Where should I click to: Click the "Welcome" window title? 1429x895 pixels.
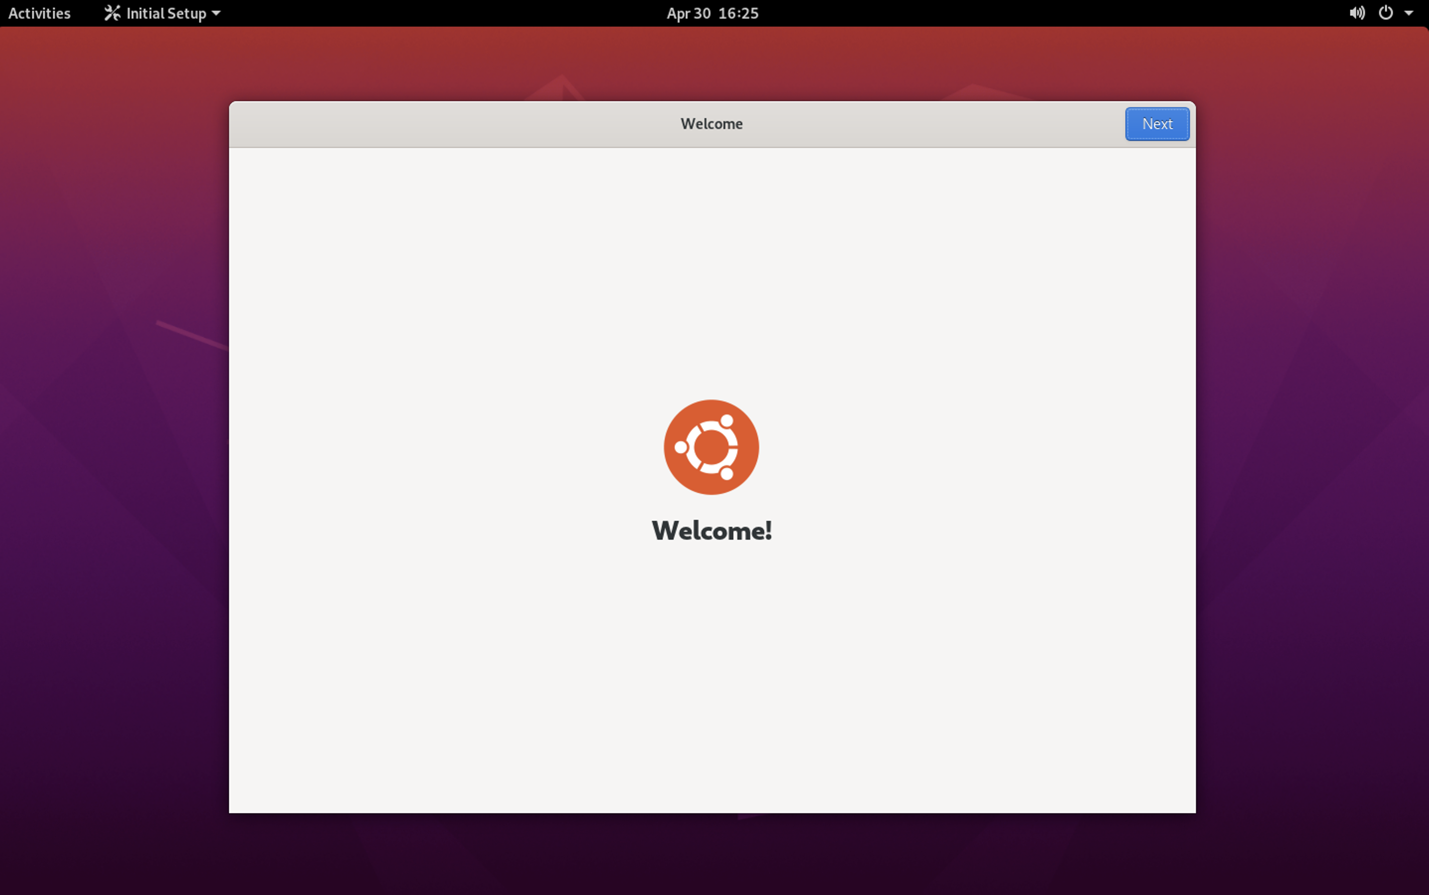point(712,124)
